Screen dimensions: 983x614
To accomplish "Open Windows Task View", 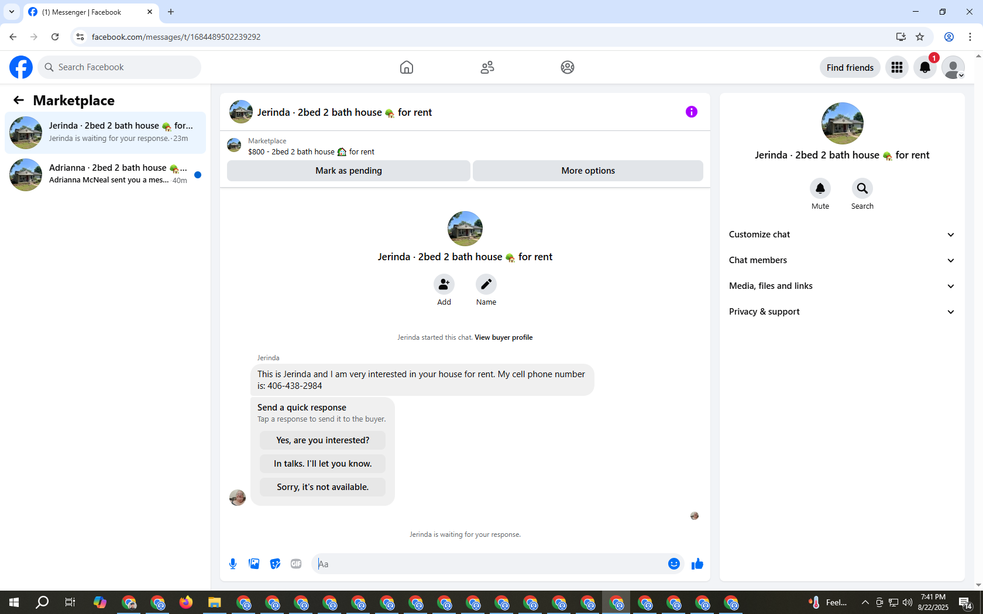I will tap(70, 602).
